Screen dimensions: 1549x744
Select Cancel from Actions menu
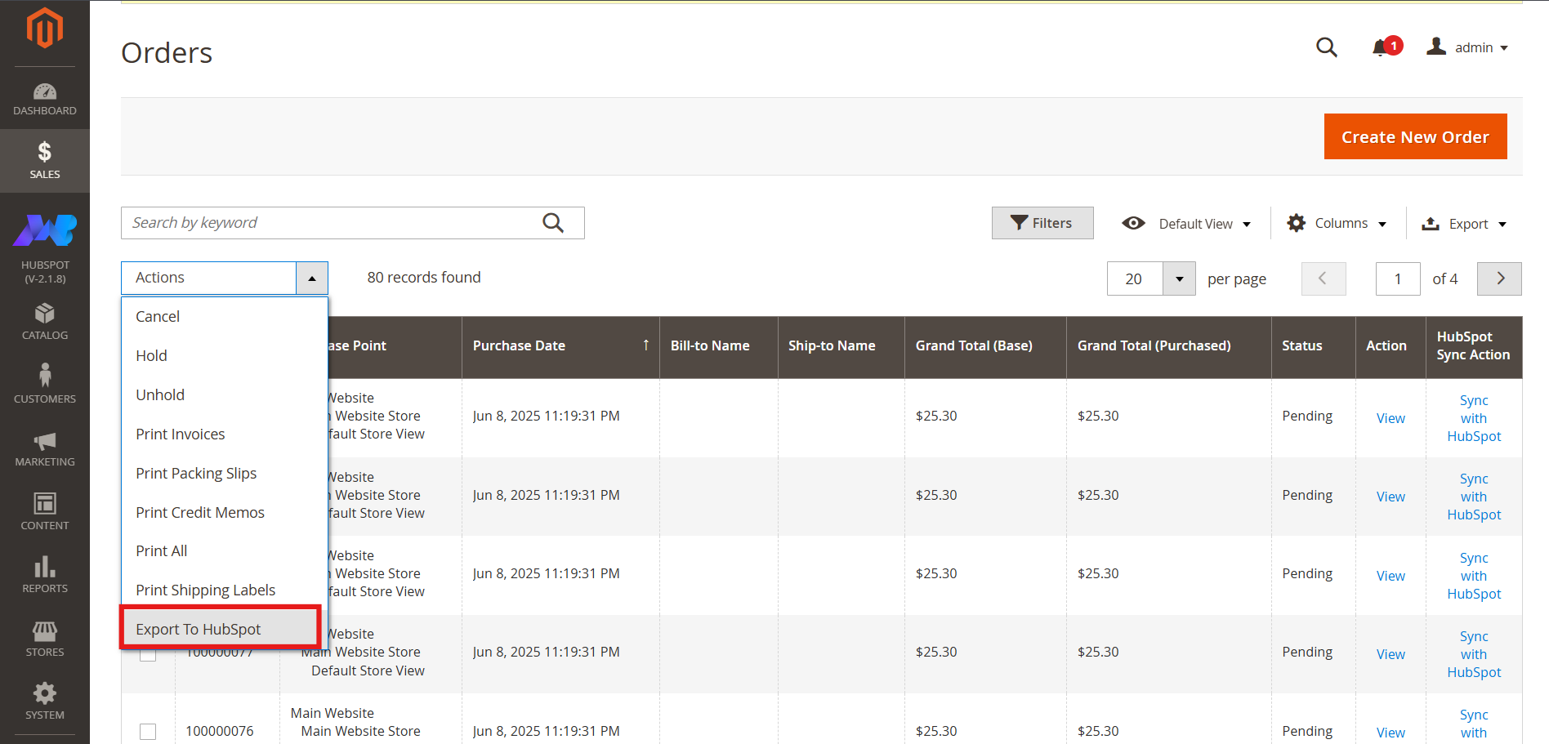coord(225,317)
